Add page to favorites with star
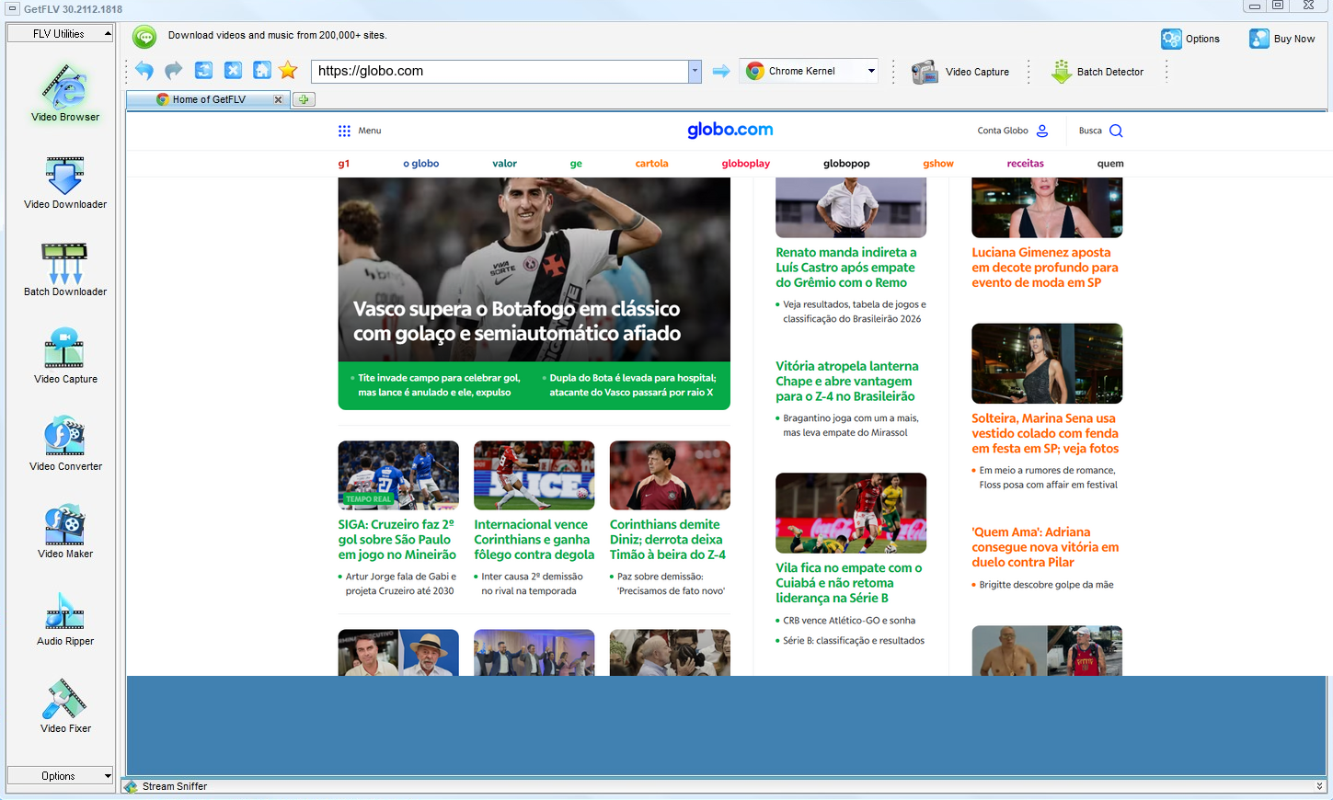Screen dimensions: 1333x800 [288, 71]
